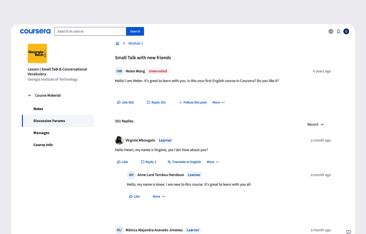This screenshot has width=366, height=234.
Task: Like Virginie Mbongolo's reply
Action: pyautogui.click(x=122, y=162)
